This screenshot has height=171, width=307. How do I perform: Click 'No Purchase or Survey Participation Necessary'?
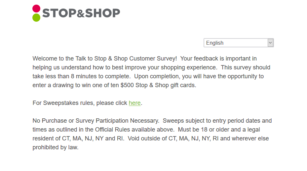(96, 121)
